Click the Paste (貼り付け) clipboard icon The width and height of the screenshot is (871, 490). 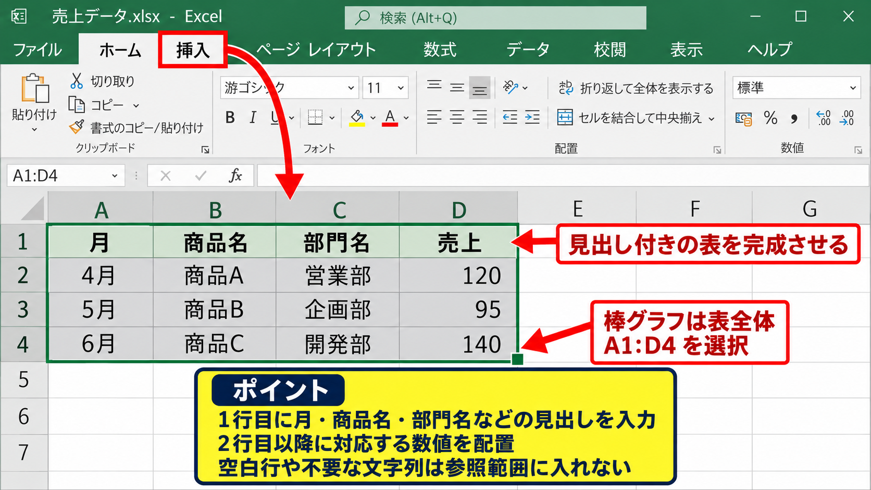[x=35, y=89]
